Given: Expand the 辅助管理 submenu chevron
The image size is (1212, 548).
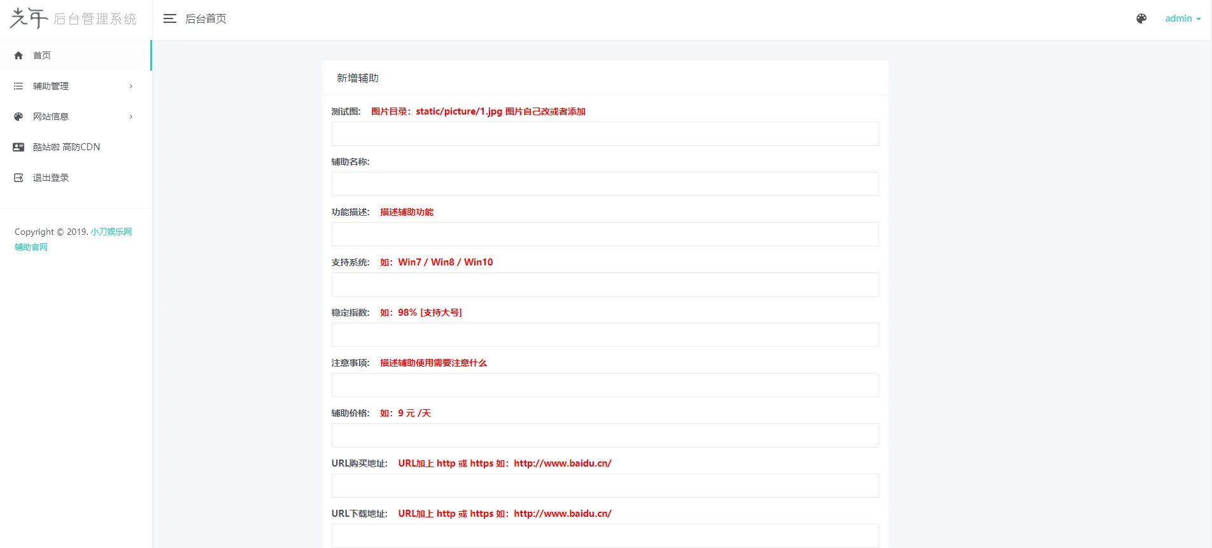Looking at the screenshot, I should click(x=131, y=86).
